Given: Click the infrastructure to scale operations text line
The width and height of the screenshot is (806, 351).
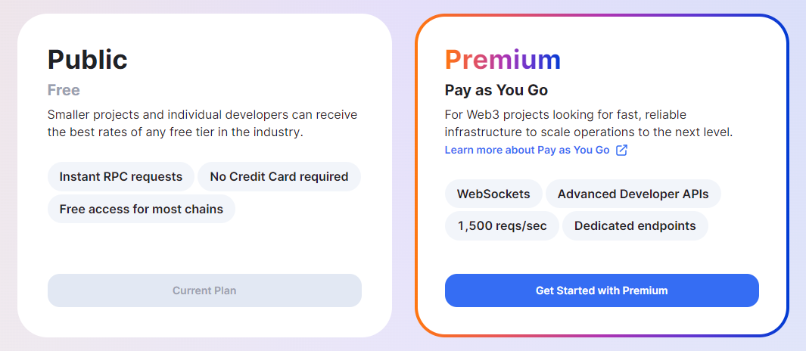Looking at the screenshot, I should click(x=589, y=132).
